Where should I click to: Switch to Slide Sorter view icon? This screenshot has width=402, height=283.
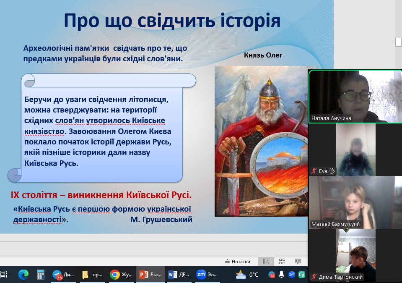coord(282,262)
